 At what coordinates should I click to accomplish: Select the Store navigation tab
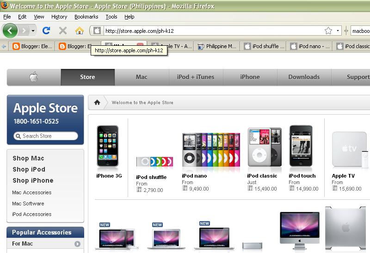[87, 77]
